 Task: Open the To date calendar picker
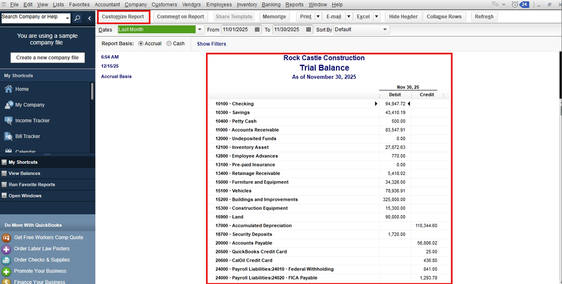click(x=309, y=29)
